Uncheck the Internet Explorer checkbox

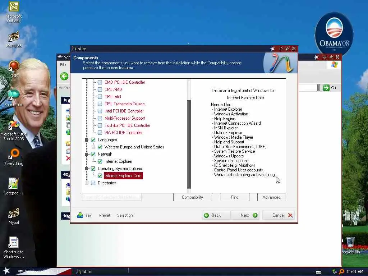(x=100, y=161)
